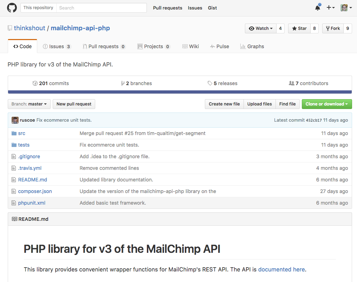Open the README.md file link
Viewport: 357px width, 282px height.
coord(33,180)
